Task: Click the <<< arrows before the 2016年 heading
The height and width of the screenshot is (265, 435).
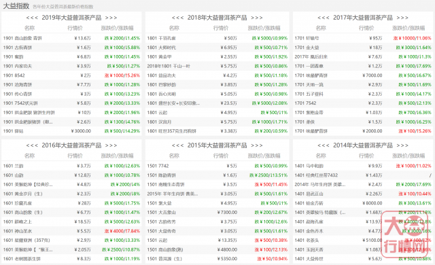Action: [32, 145]
